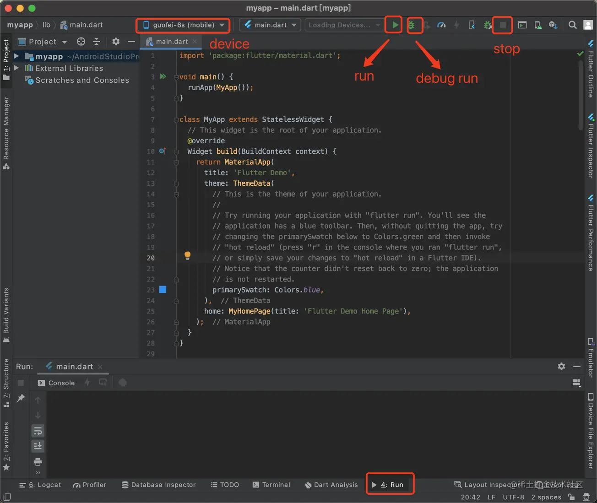Expand more Run console actions chevron

[38, 472]
